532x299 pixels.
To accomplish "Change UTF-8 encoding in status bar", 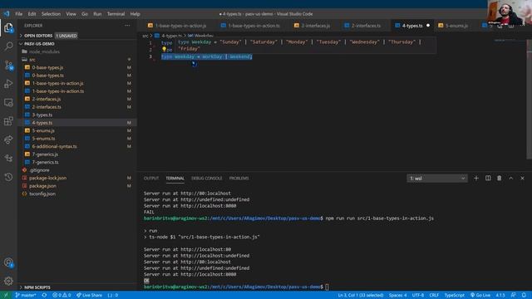I will click(x=417, y=295).
